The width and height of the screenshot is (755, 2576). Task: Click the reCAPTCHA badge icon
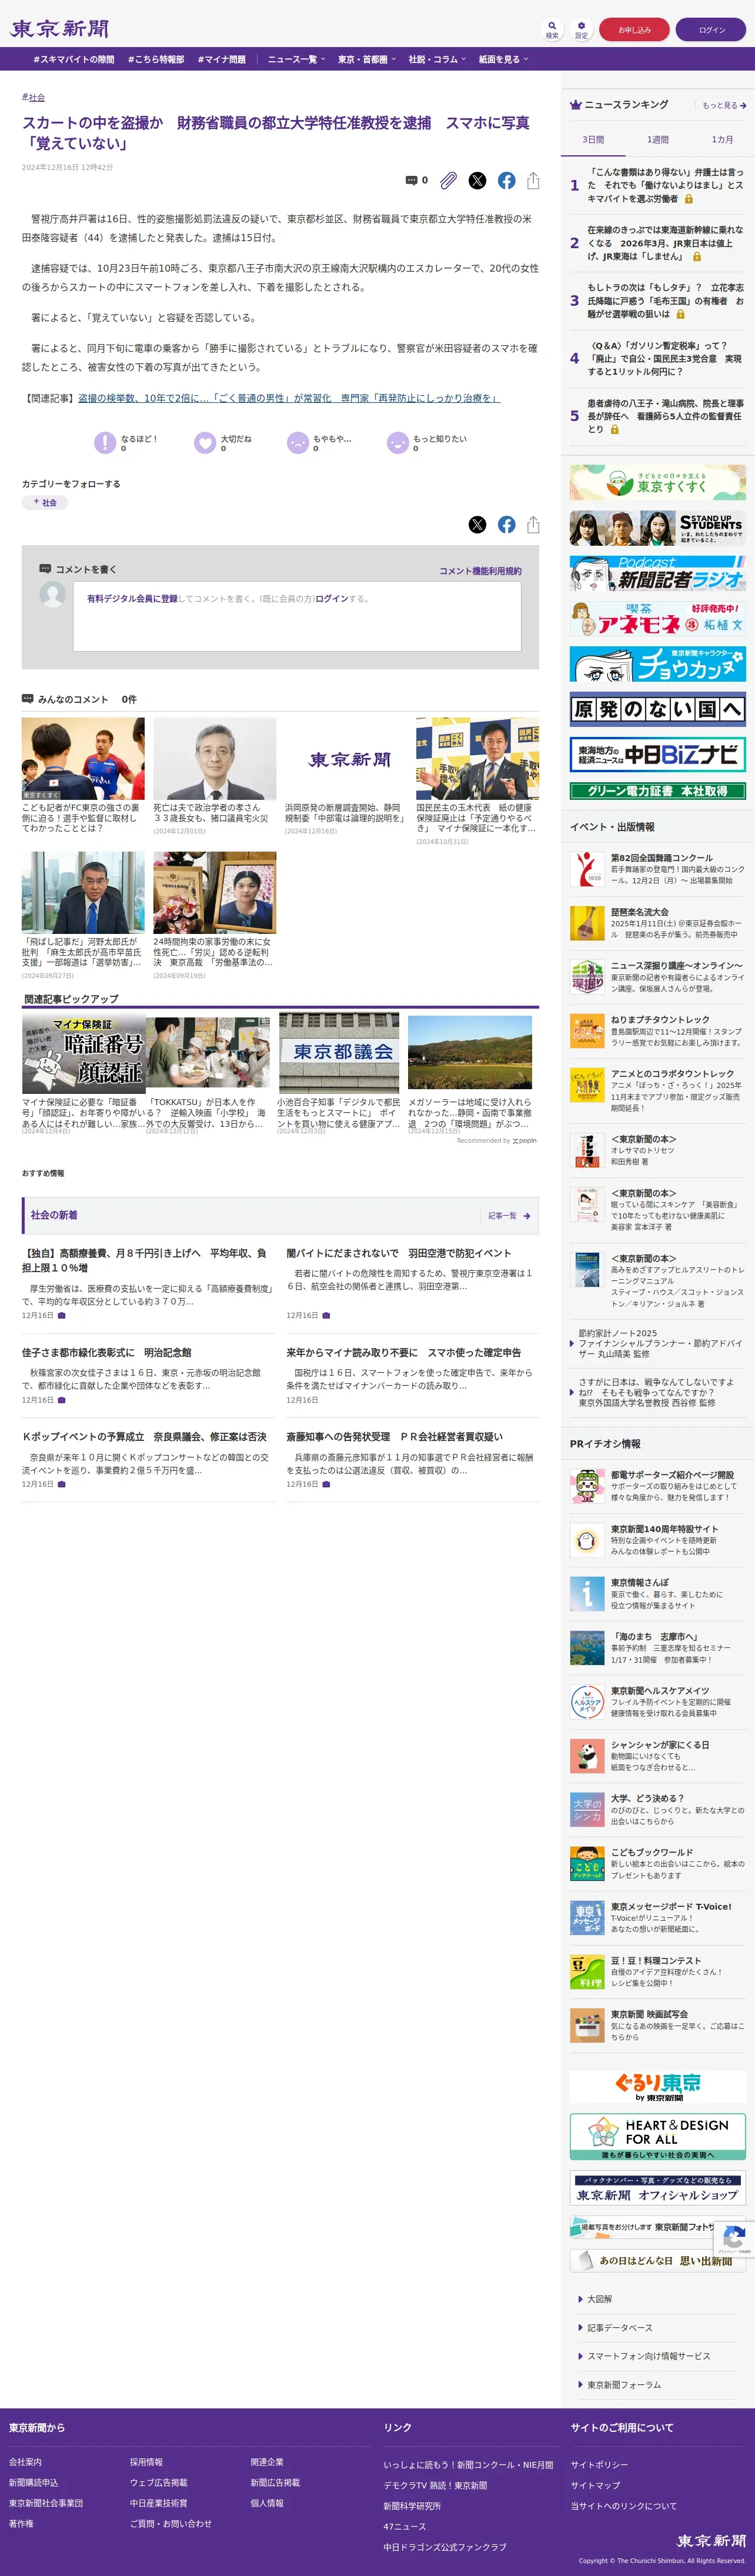[x=733, y=2240]
